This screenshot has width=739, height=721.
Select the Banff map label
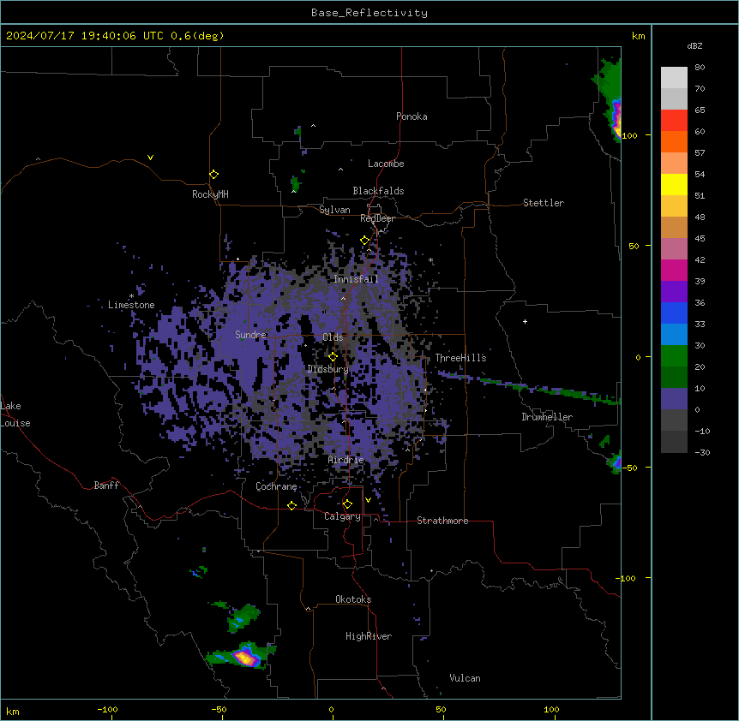(106, 486)
